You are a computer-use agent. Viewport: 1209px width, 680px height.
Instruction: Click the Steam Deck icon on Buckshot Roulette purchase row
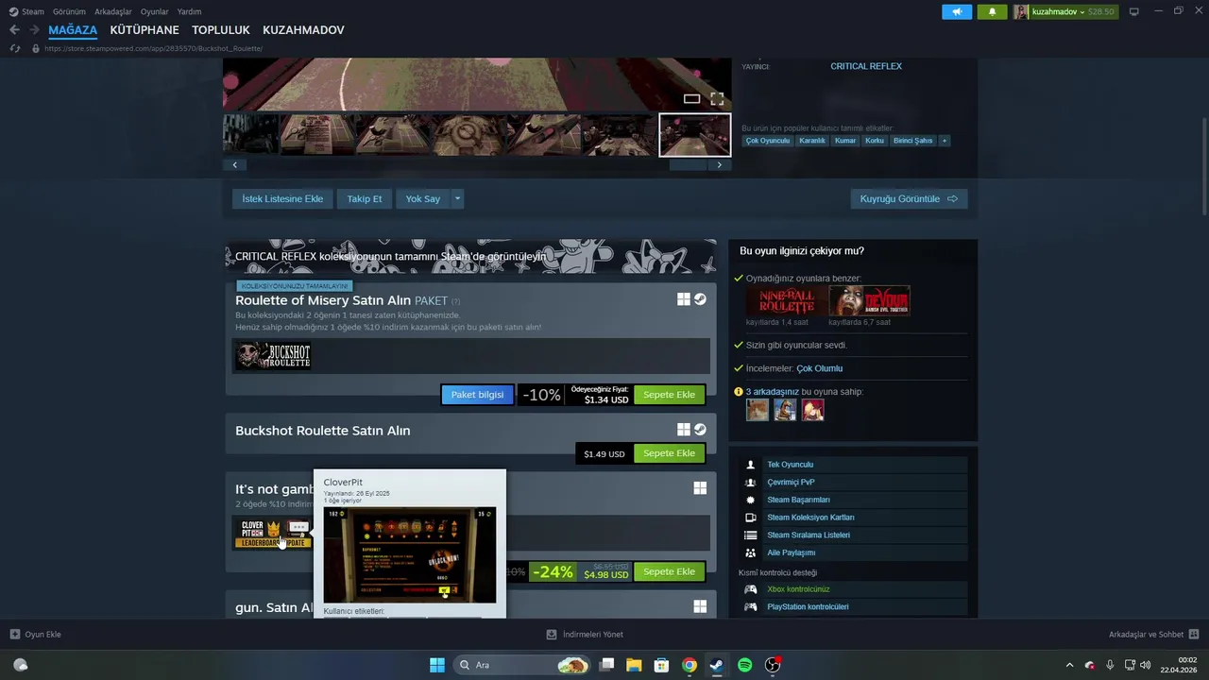[x=700, y=430]
